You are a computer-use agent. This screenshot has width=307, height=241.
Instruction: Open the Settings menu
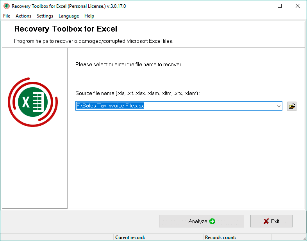point(45,16)
